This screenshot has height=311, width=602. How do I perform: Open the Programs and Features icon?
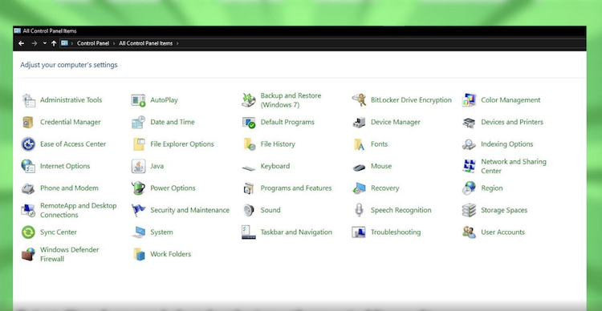pyautogui.click(x=249, y=188)
